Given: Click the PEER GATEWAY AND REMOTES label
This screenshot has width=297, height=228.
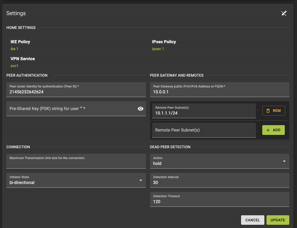Looking at the screenshot, I should 177,75.
